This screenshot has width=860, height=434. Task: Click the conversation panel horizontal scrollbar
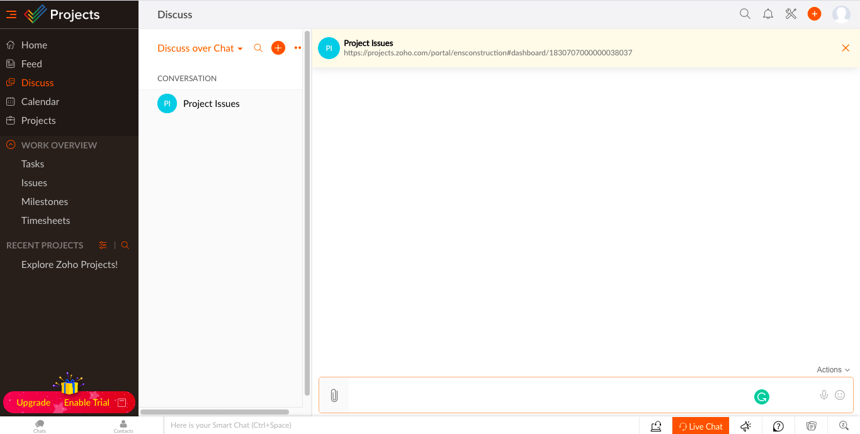pyautogui.click(x=215, y=412)
